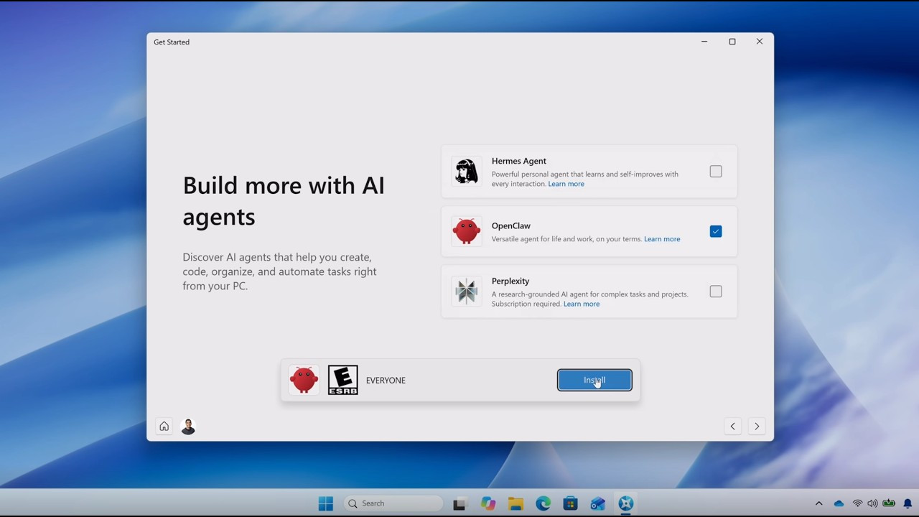Click the "EVERYONE" rating label
This screenshot has height=517, width=919.
click(x=386, y=381)
